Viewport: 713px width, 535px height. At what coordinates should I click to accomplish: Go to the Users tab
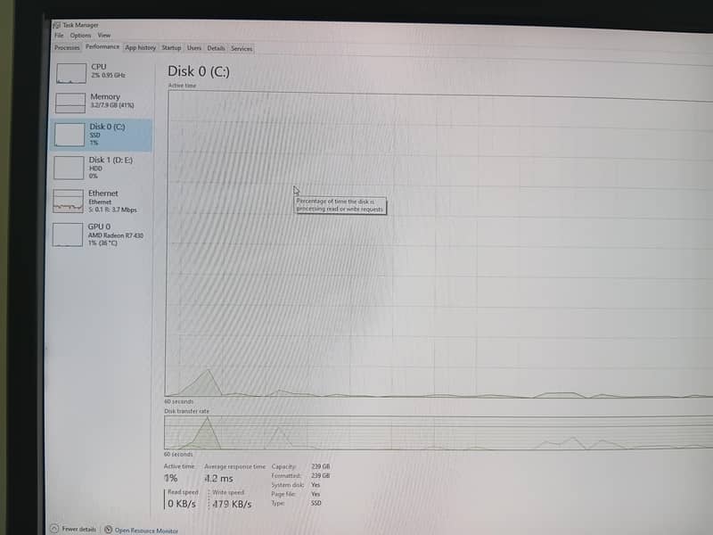[x=194, y=48]
